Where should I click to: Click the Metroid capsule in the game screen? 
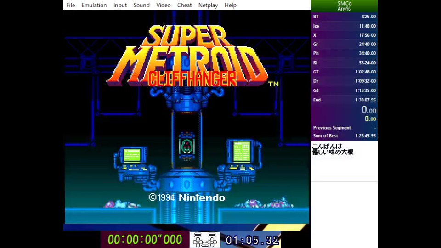pos(187,146)
